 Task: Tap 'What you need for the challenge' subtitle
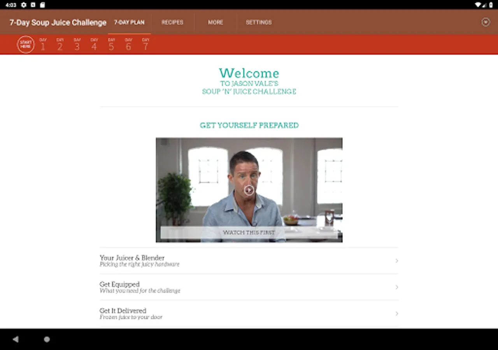click(140, 291)
